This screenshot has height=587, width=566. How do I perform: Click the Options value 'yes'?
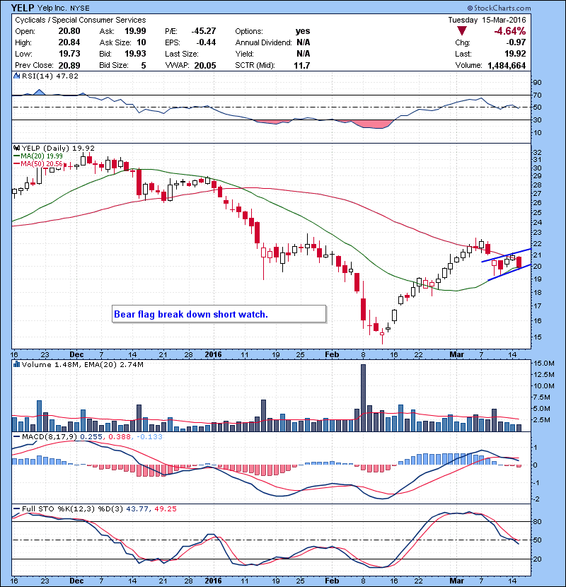(303, 31)
